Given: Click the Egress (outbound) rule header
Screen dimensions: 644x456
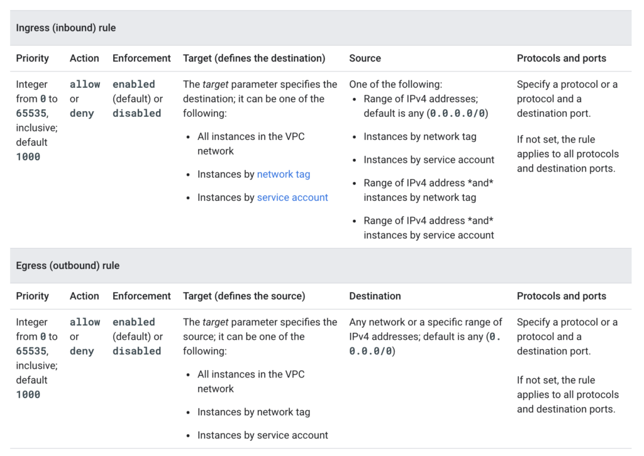Looking at the screenshot, I should (68, 265).
